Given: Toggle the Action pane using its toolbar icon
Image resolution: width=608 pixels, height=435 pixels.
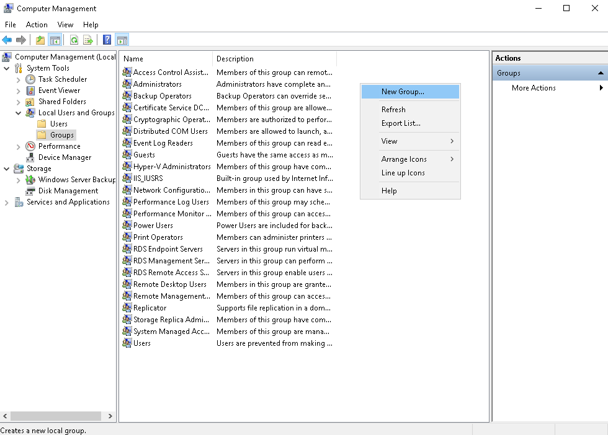Looking at the screenshot, I should pyautogui.click(x=122, y=40).
